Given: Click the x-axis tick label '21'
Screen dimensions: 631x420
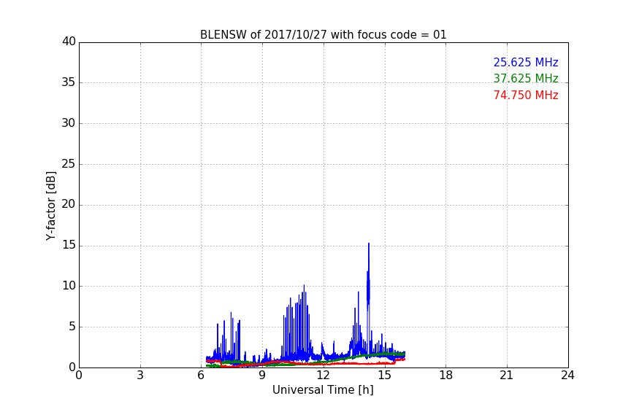Looking at the screenshot, I should point(507,376).
